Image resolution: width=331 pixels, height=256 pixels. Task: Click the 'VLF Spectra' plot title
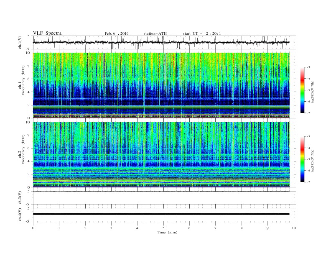[x=47, y=33]
